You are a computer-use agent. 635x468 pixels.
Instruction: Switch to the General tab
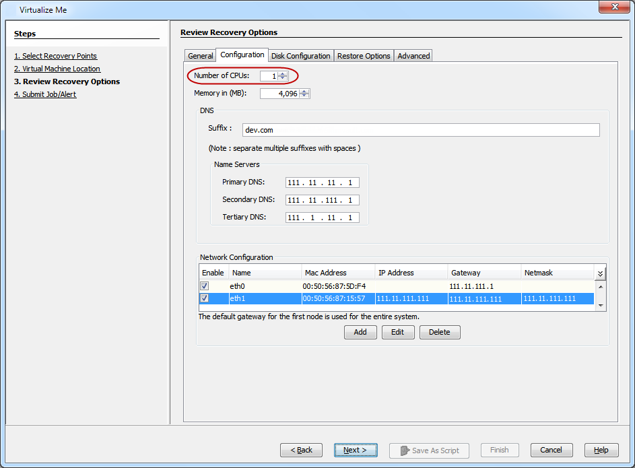pos(200,56)
